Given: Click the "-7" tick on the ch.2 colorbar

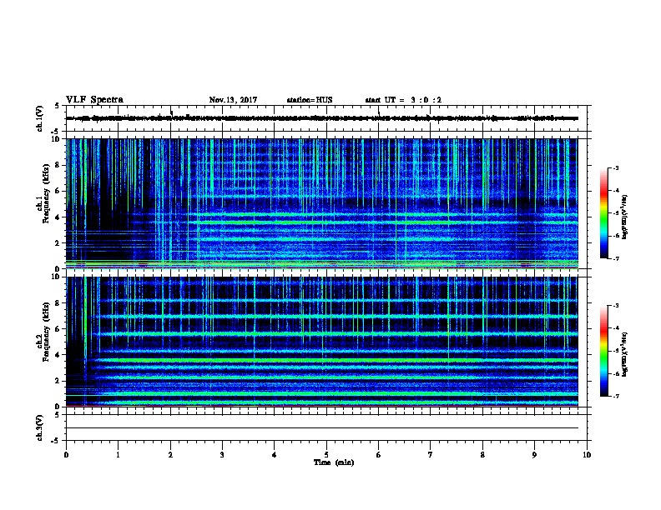Looking at the screenshot, I should tap(615, 396).
